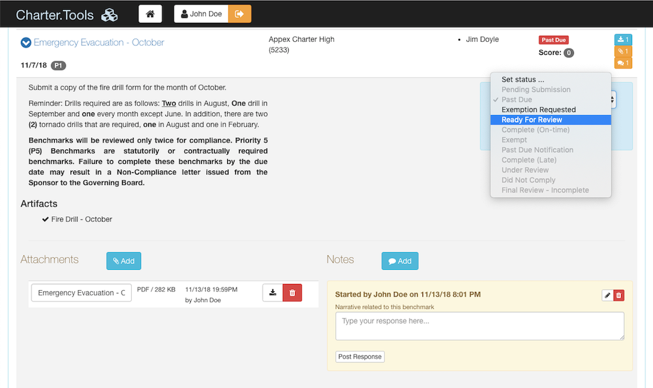Screen dimensions: 653x388
Task: Click the Charter.Tools cubes logo
Action: click(x=110, y=15)
